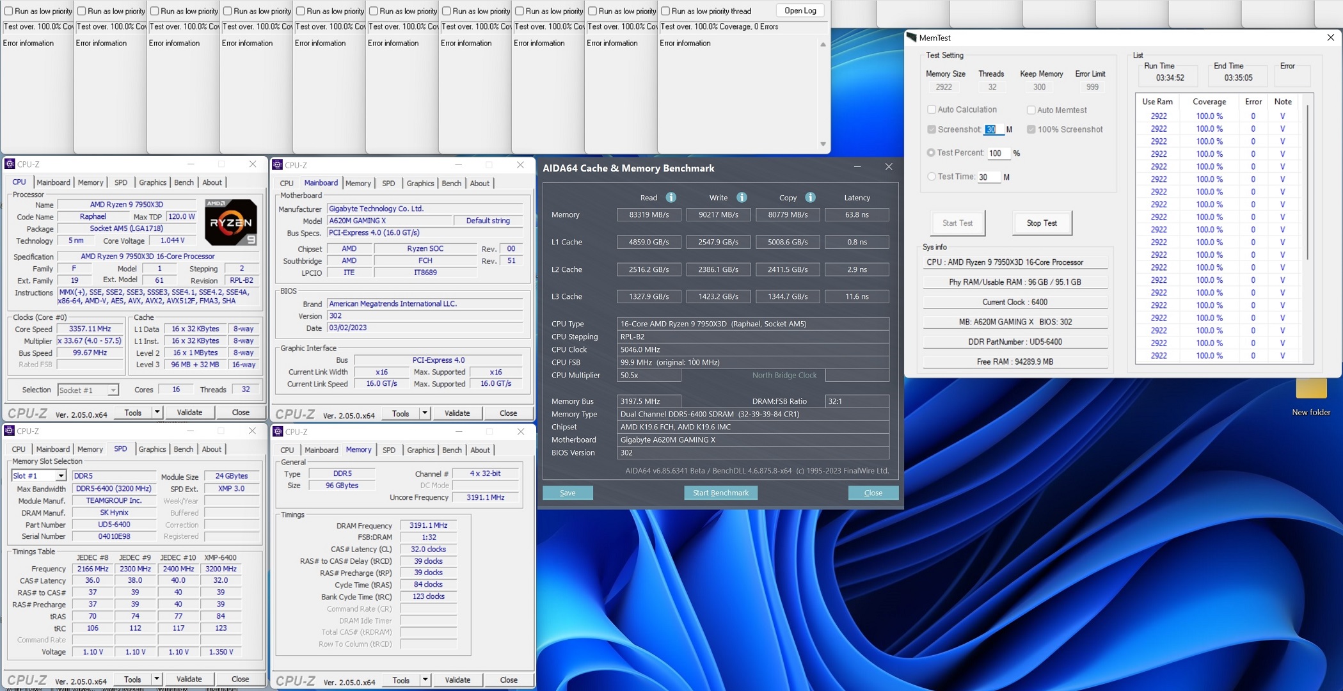Click scroll up arrow in error information pane
This screenshot has height=691, width=1343.
click(x=823, y=44)
